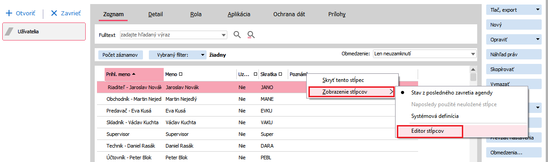Click the square marker beside Uz... header

(255, 74)
